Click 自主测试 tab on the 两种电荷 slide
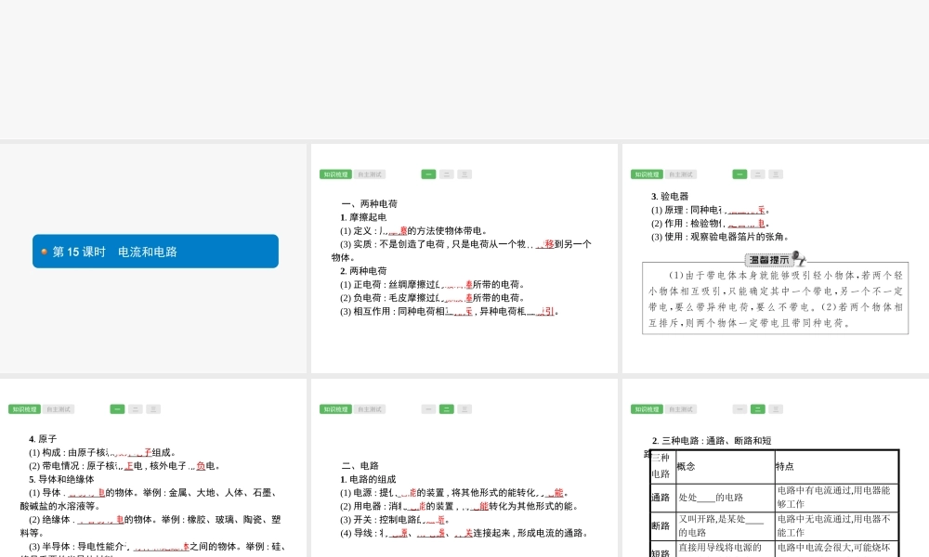929x557 pixels. [370, 175]
